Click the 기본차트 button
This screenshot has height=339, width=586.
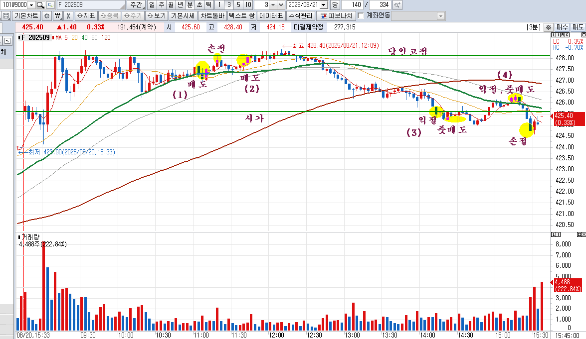[x=26, y=15]
